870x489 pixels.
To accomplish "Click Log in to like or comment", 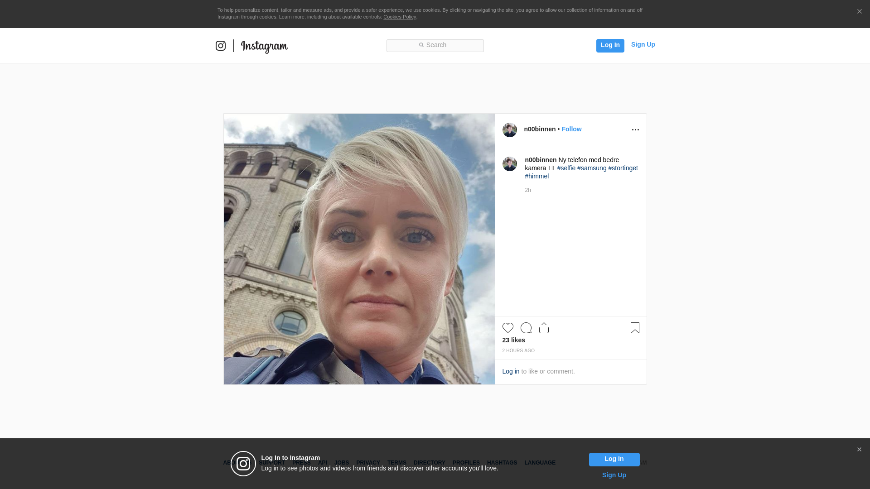I will [511, 371].
